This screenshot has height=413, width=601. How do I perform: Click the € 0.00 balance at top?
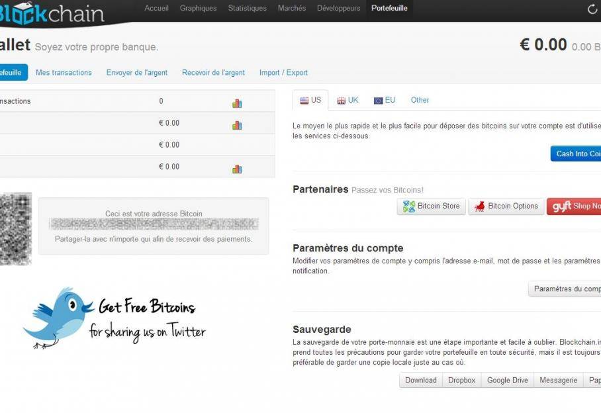[x=543, y=45]
